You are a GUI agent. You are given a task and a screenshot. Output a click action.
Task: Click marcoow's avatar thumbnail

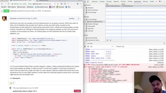point(4,19)
